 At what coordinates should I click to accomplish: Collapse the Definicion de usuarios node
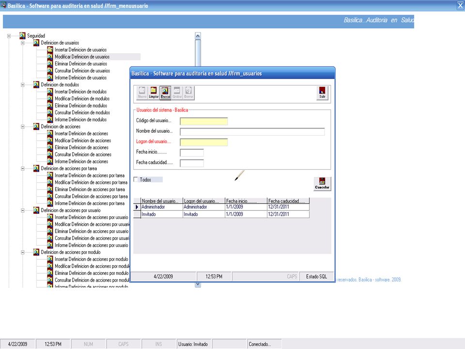point(23,43)
